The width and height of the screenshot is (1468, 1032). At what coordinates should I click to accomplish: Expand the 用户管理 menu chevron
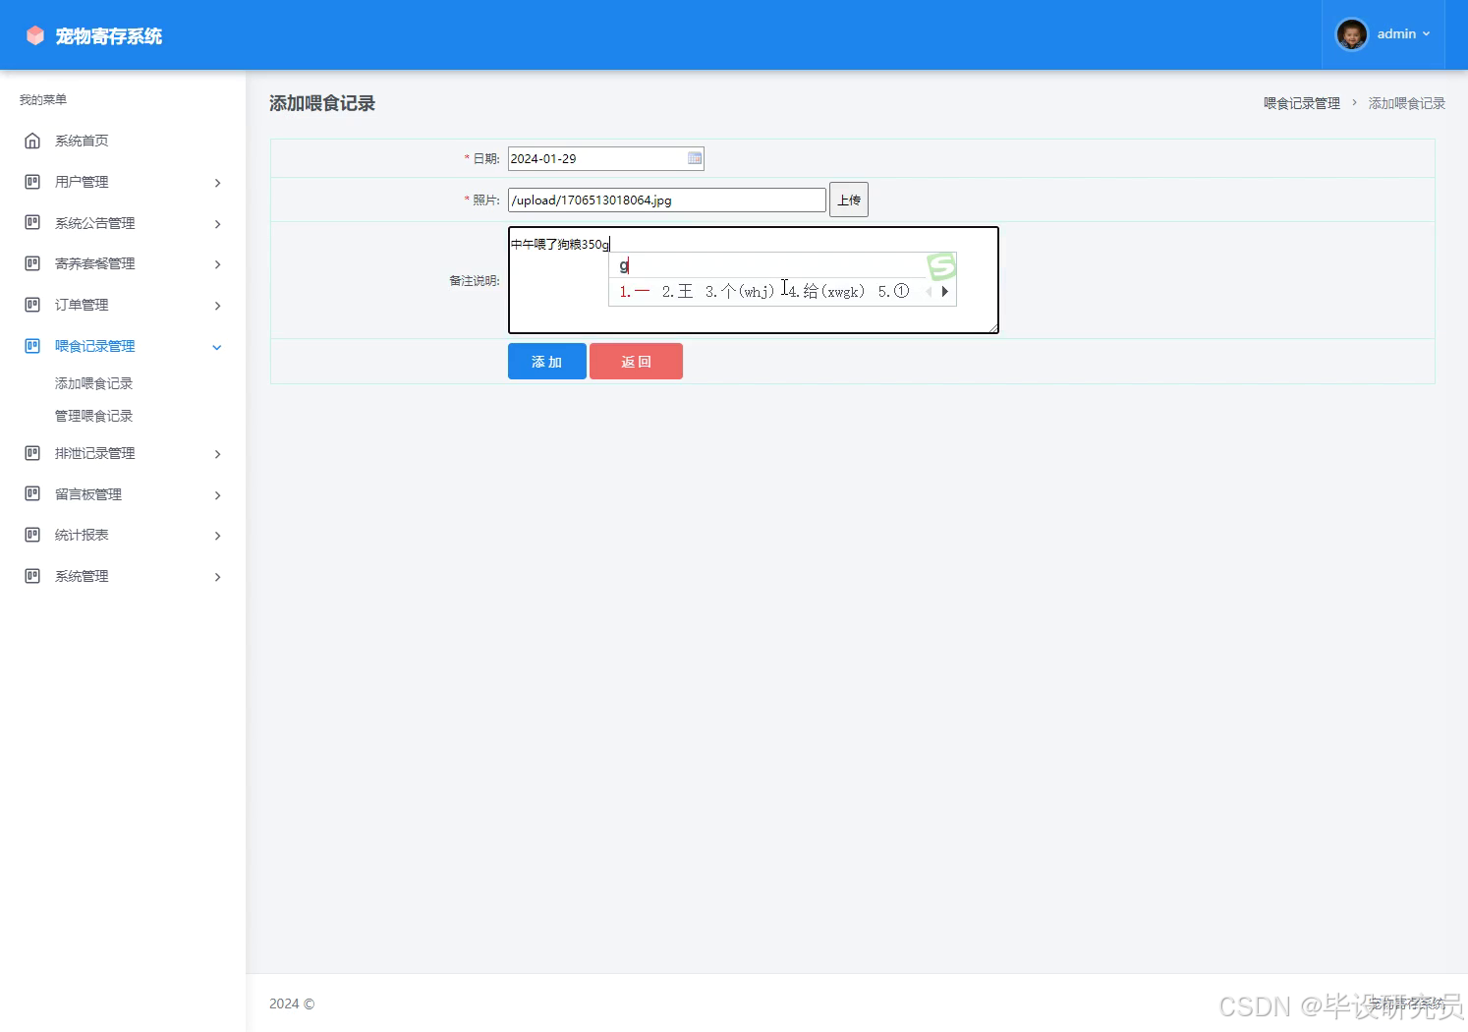[x=217, y=183]
